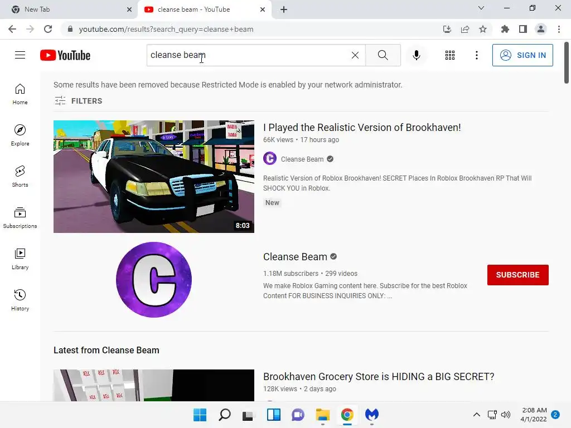This screenshot has width=571, height=428.
Task: Open Windows taskbar search
Action: coord(224,415)
